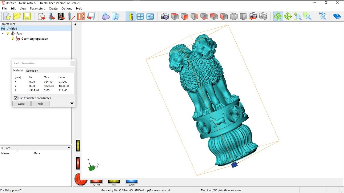Switch to the Material tab

(x=18, y=70)
